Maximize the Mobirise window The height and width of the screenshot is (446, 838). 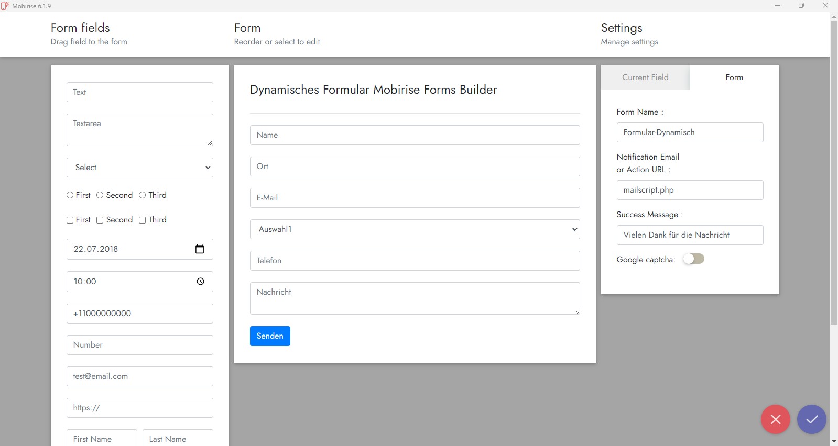[801, 6]
